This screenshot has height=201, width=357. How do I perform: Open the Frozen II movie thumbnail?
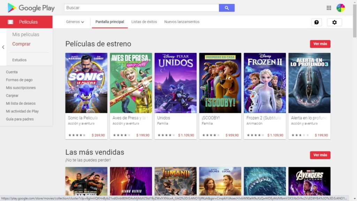click(x=265, y=83)
